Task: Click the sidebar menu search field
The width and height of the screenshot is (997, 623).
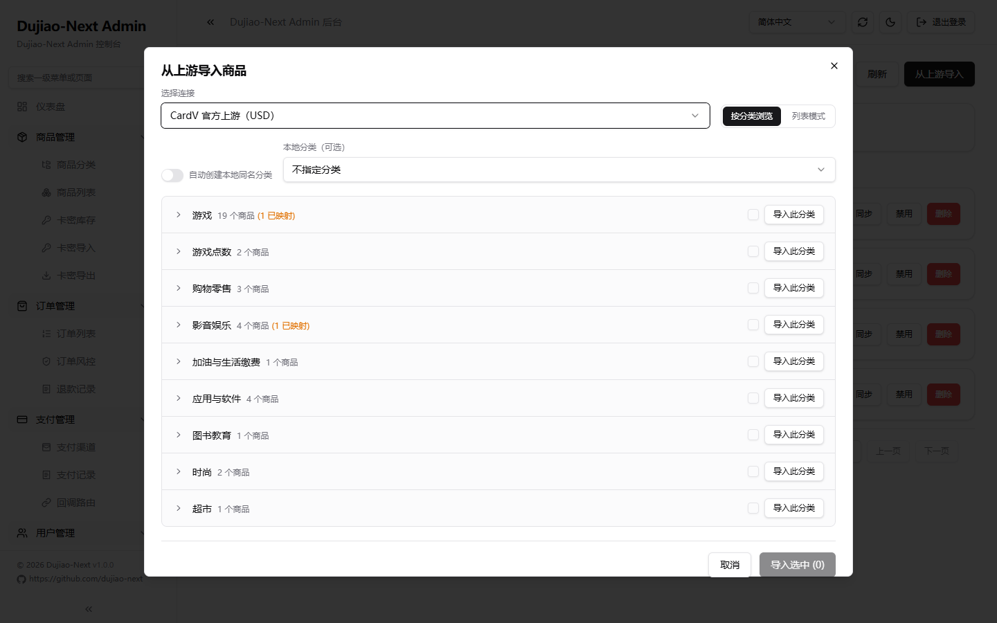Action: (78, 78)
